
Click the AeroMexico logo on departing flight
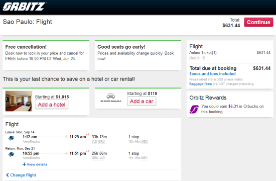coord(11,138)
